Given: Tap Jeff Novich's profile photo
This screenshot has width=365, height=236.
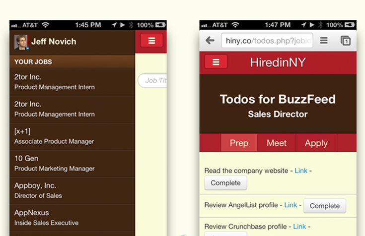Looking at the screenshot, I should click(21, 42).
